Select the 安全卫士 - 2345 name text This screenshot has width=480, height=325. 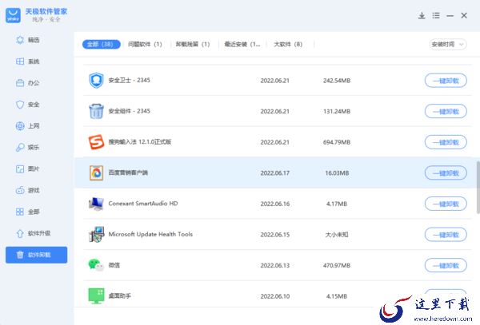129,81
